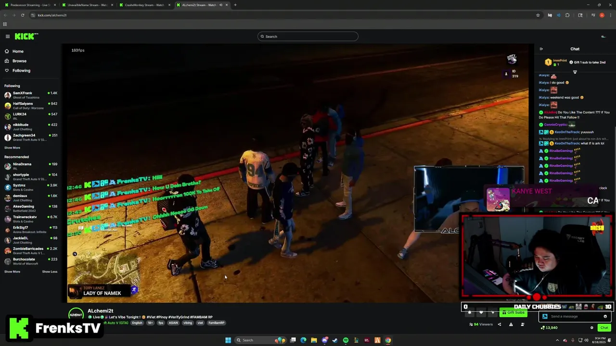Collapse the chat panel arrow icon
This screenshot has width=616, height=346.
[541, 49]
